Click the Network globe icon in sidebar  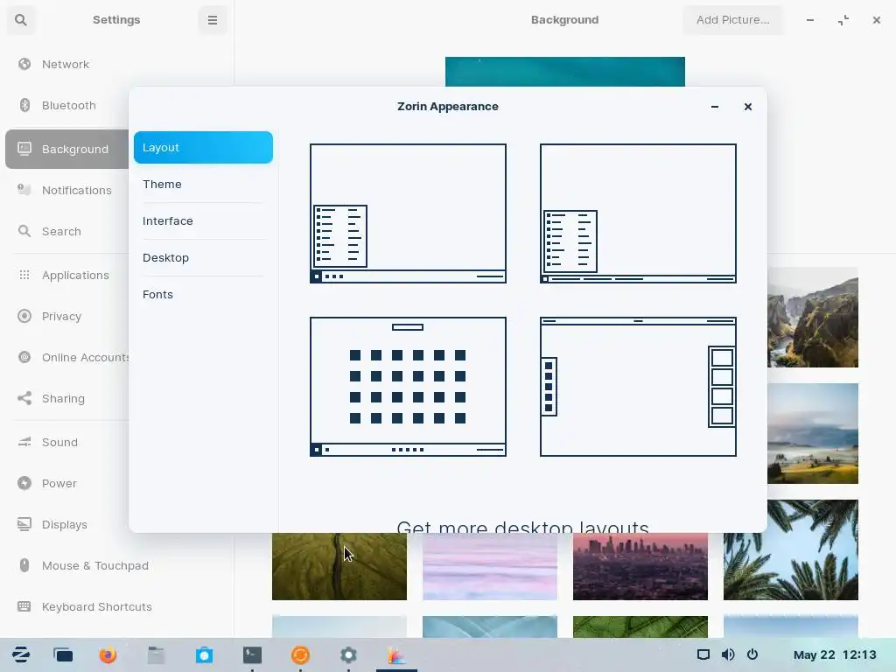[x=24, y=64]
